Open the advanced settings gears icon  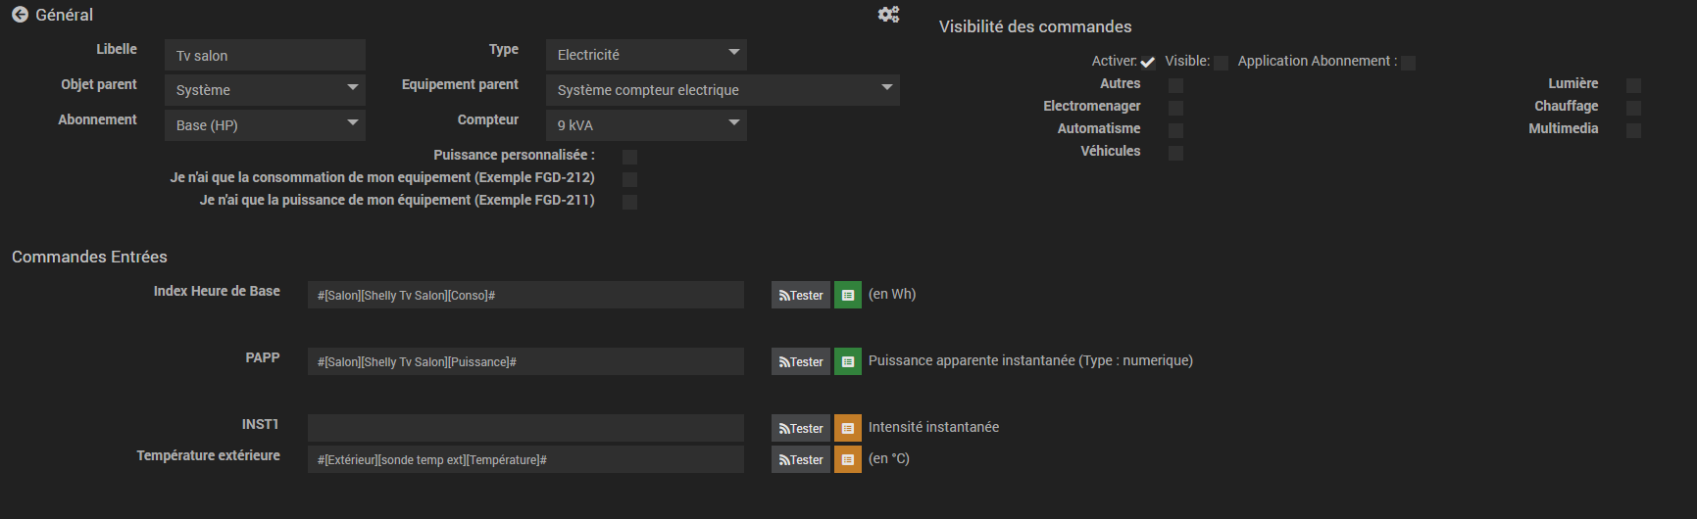pos(888,15)
